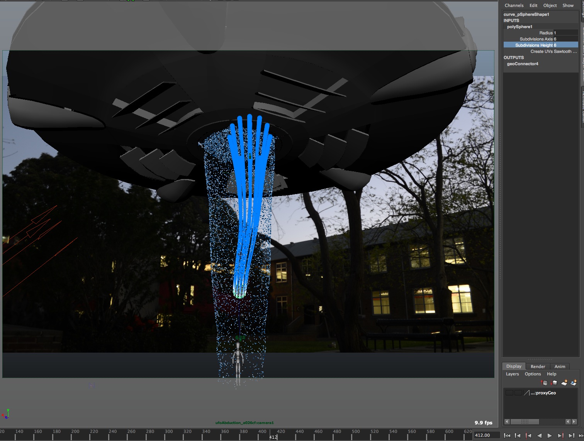584x441 pixels.
Task: Click the Radius value field
Action: [x=565, y=33]
